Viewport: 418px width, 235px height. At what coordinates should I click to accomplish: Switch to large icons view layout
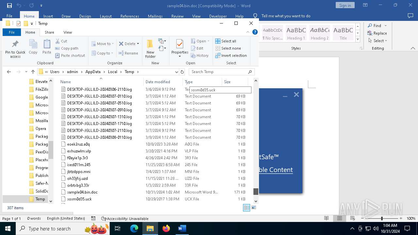tap(254, 208)
